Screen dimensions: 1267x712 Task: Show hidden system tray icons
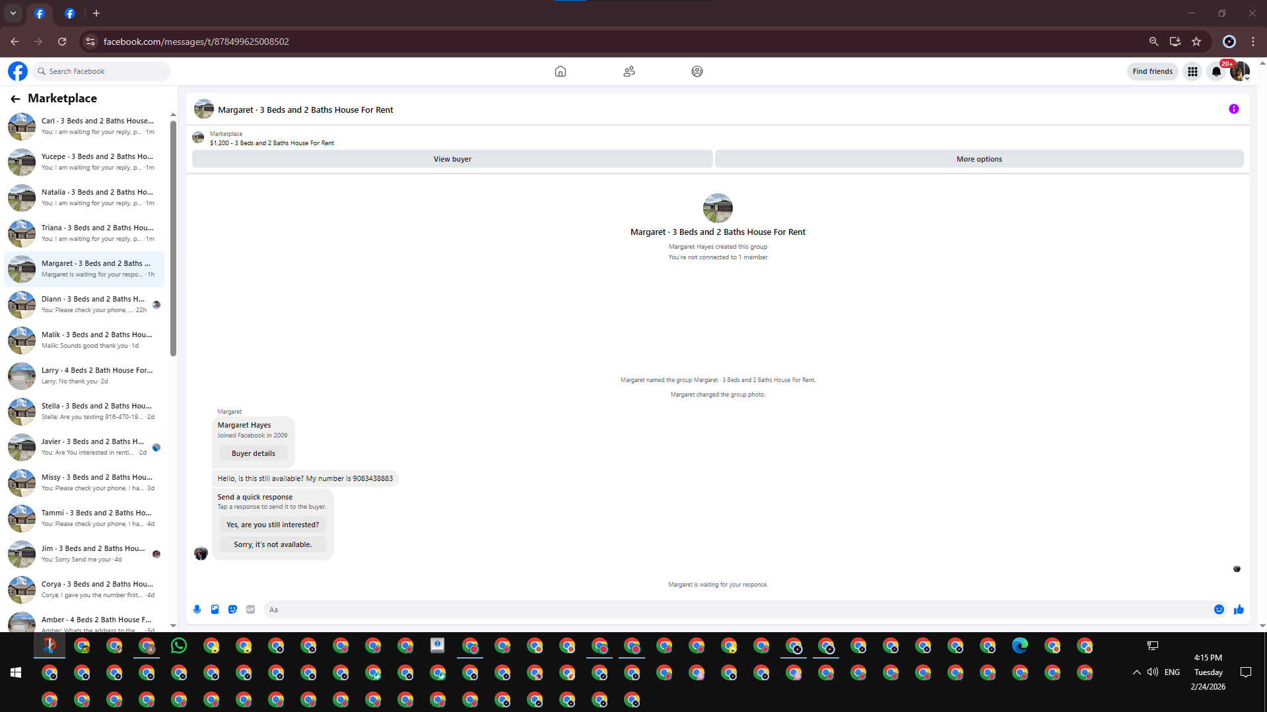(x=1136, y=672)
